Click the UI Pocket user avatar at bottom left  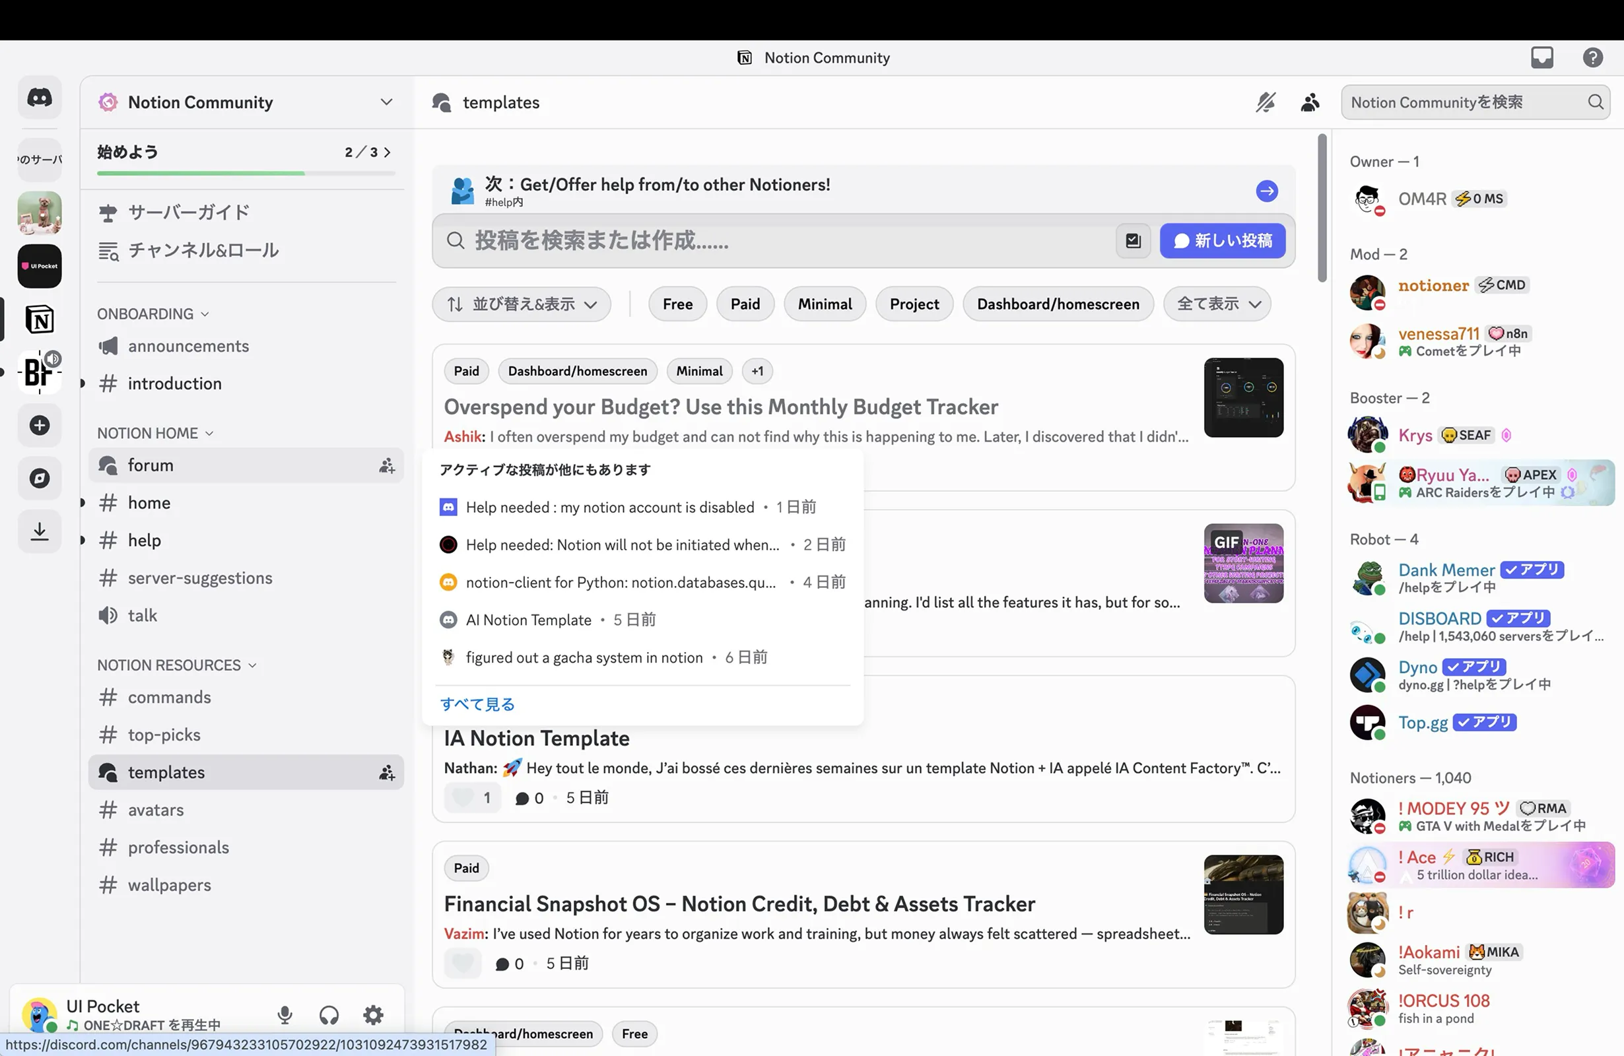pos(39,1015)
